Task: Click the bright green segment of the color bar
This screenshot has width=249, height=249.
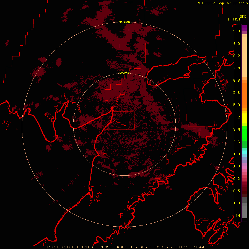Action: pyautogui.click(x=244, y=134)
